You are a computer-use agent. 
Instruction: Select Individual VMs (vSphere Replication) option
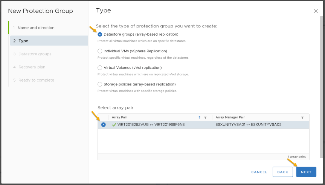click(100, 51)
